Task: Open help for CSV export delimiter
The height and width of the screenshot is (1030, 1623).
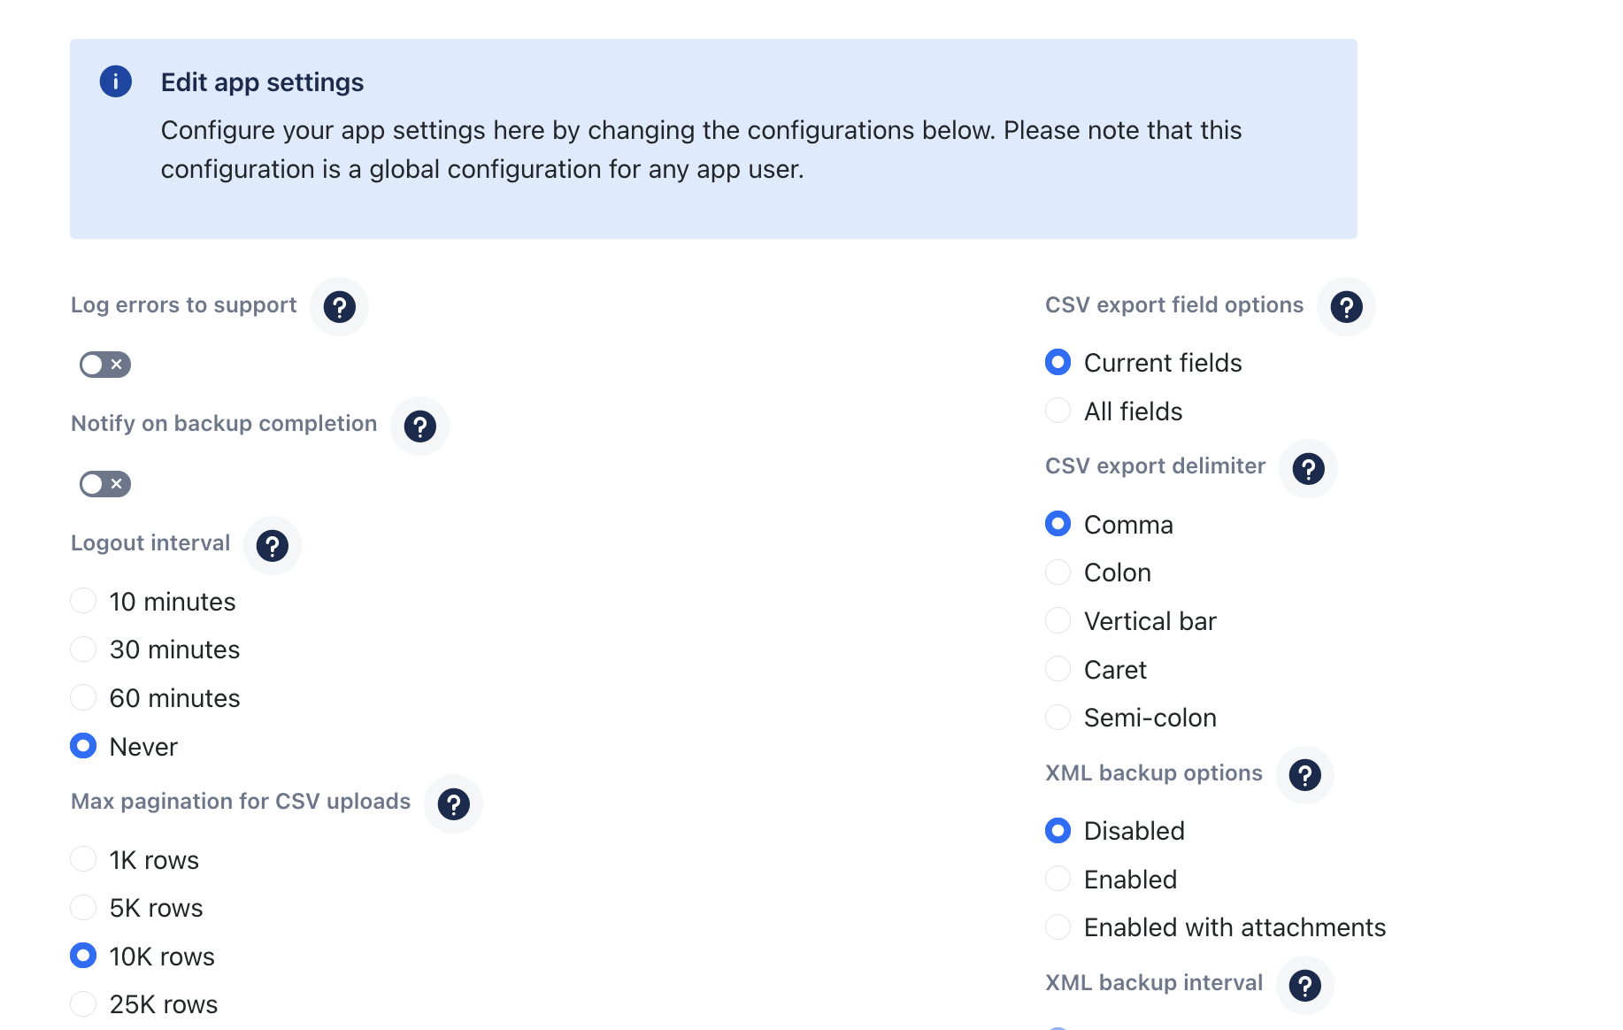Action: pos(1308,469)
